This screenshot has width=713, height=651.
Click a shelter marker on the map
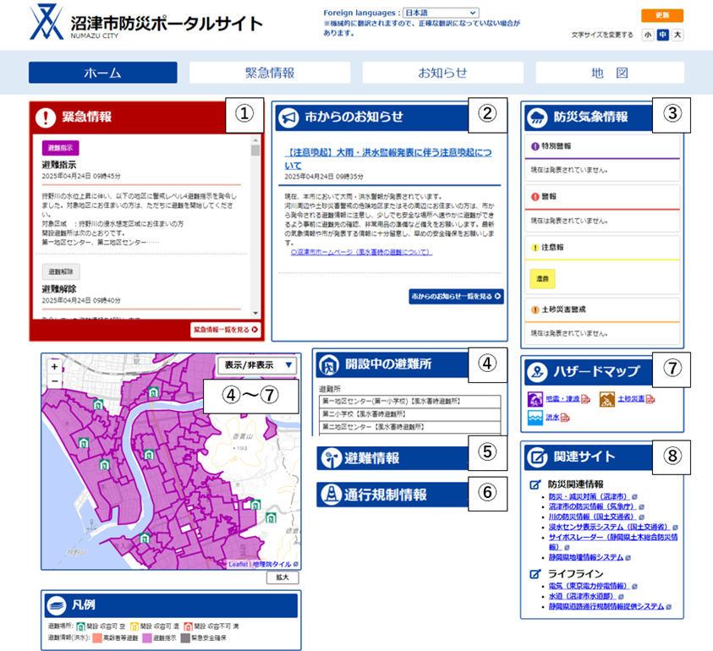[153, 393]
